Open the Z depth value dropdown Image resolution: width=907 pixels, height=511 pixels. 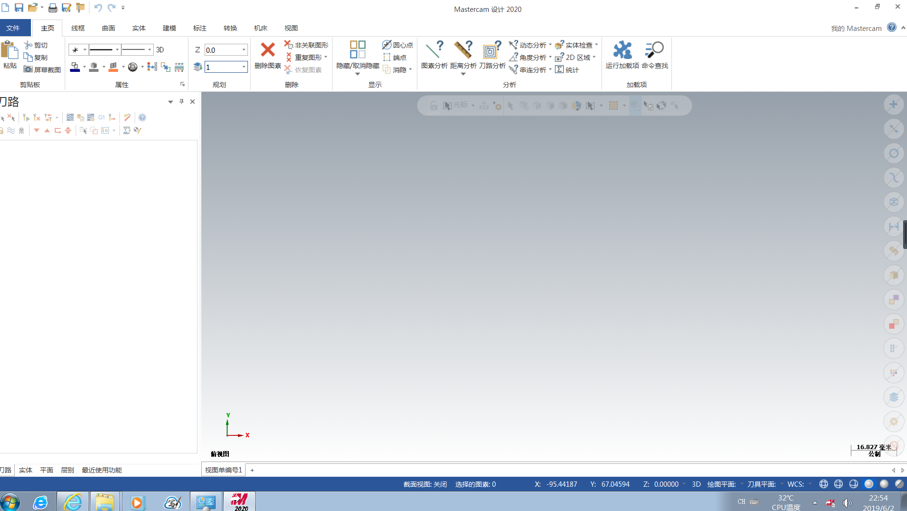point(244,50)
